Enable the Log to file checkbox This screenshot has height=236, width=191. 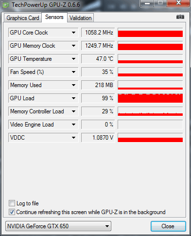click(x=12, y=203)
